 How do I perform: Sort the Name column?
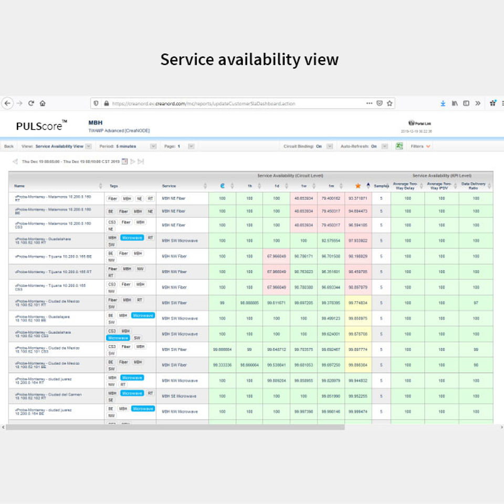coord(101,186)
